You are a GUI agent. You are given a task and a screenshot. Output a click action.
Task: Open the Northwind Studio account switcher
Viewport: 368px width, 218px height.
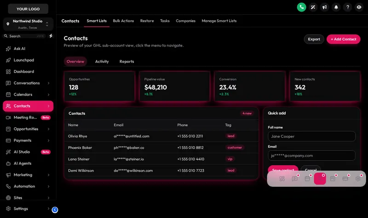click(x=28, y=24)
